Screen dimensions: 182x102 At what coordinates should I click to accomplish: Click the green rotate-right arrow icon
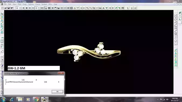pos(119,8)
